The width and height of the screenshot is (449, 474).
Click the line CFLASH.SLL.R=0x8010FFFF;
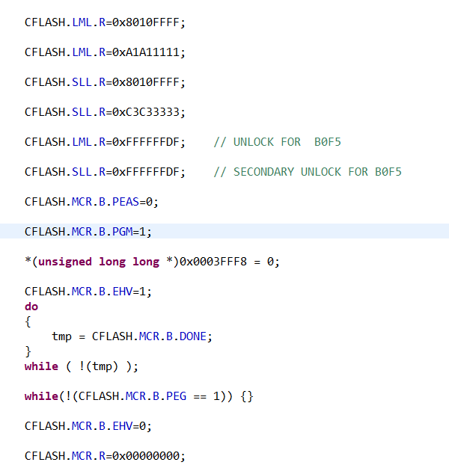[x=105, y=82]
